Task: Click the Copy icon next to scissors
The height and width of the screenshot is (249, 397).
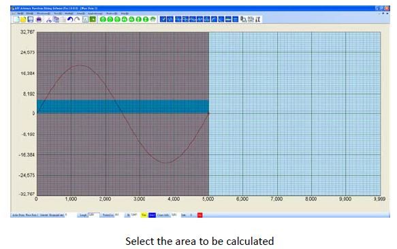Action: pos(57,20)
